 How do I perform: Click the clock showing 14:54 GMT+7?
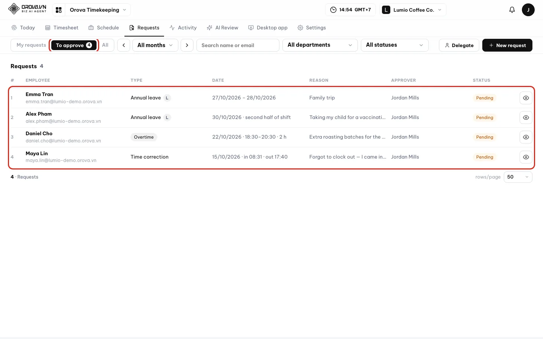pyautogui.click(x=350, y=10)
